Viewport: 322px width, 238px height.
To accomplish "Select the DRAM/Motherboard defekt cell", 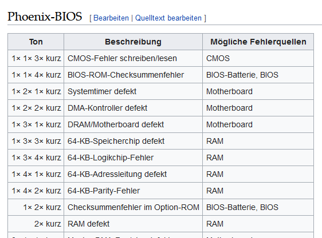I will 133,124.
